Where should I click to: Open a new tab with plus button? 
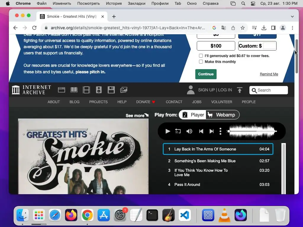(114, 17)
